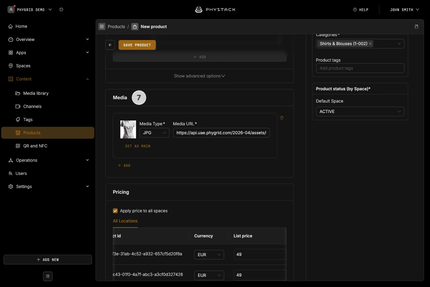Viewport: 430px width, 287px height.
Task: Open currency dropdown in the first price row
Action: tap(209, 255)
